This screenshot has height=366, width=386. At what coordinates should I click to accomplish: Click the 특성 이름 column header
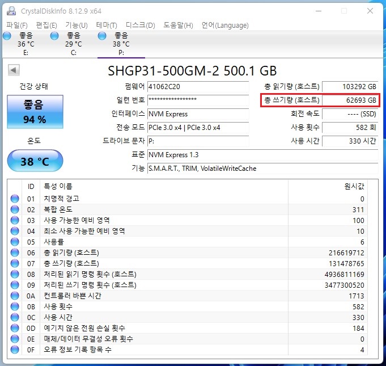(164, 186)
